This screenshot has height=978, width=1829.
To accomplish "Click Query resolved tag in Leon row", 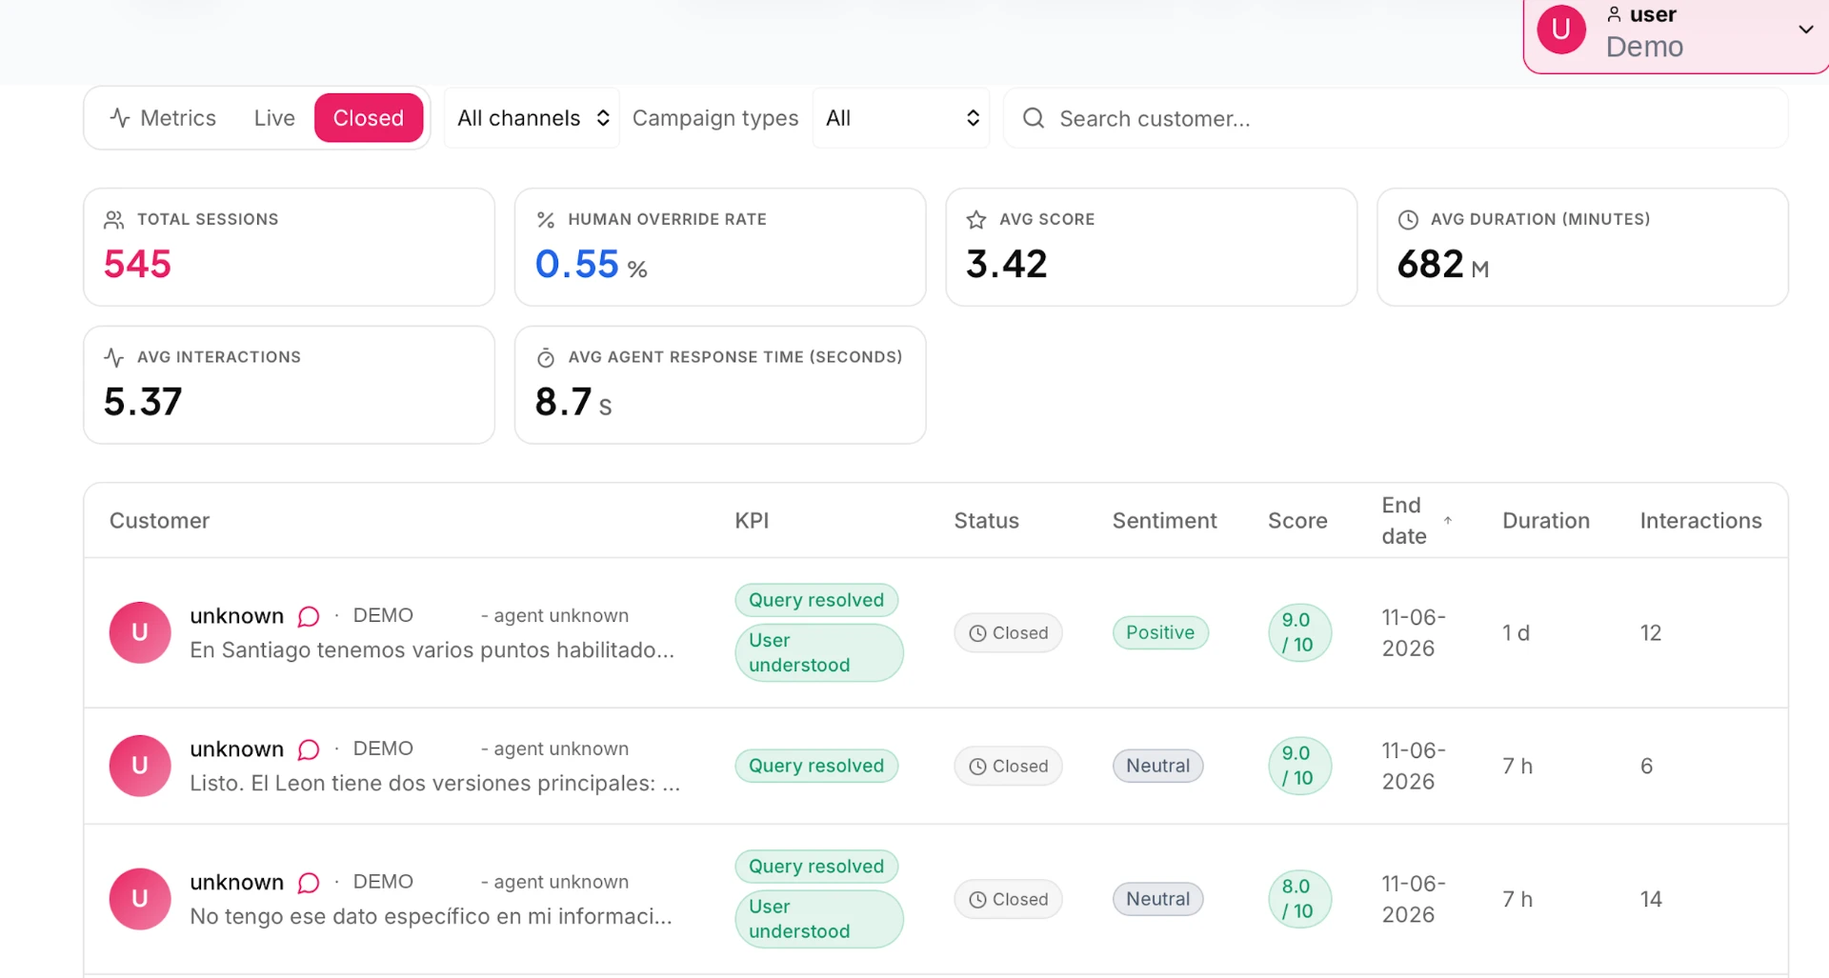I will [816, 766].
